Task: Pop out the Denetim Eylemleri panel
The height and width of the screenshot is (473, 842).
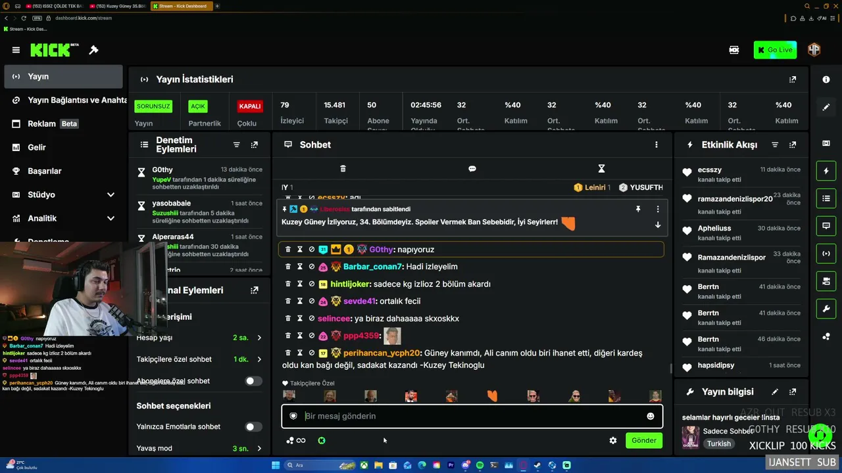Action: click(x=255, y=145)
